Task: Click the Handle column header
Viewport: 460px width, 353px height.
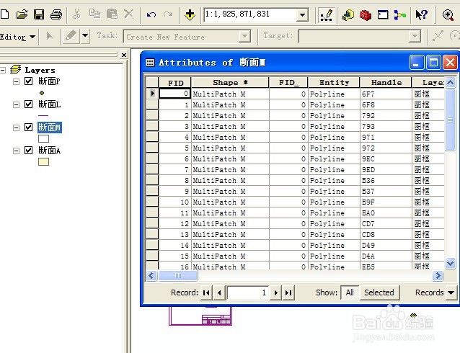Action: pos(386,83)
